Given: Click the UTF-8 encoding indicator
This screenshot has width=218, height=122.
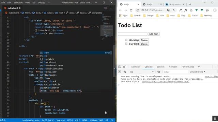Looking at the screenshot, I should pos(70,120).
